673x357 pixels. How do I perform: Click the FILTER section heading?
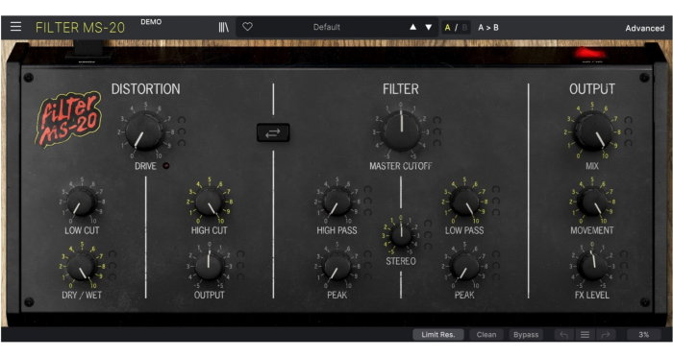[x=401, y=89]
